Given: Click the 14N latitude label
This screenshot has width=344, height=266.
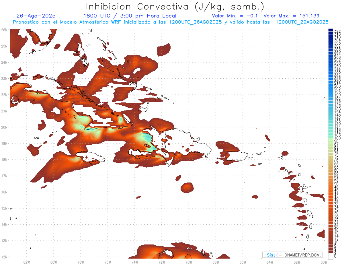Looking at the screenshot, I should pyautogui.click(x=4, y=224).
